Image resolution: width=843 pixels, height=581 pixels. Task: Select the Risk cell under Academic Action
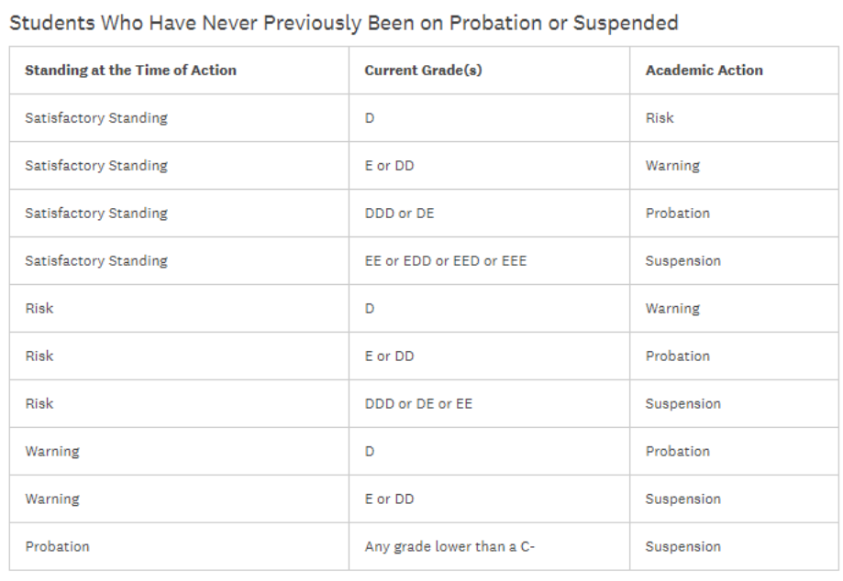[x=660, y=118]
